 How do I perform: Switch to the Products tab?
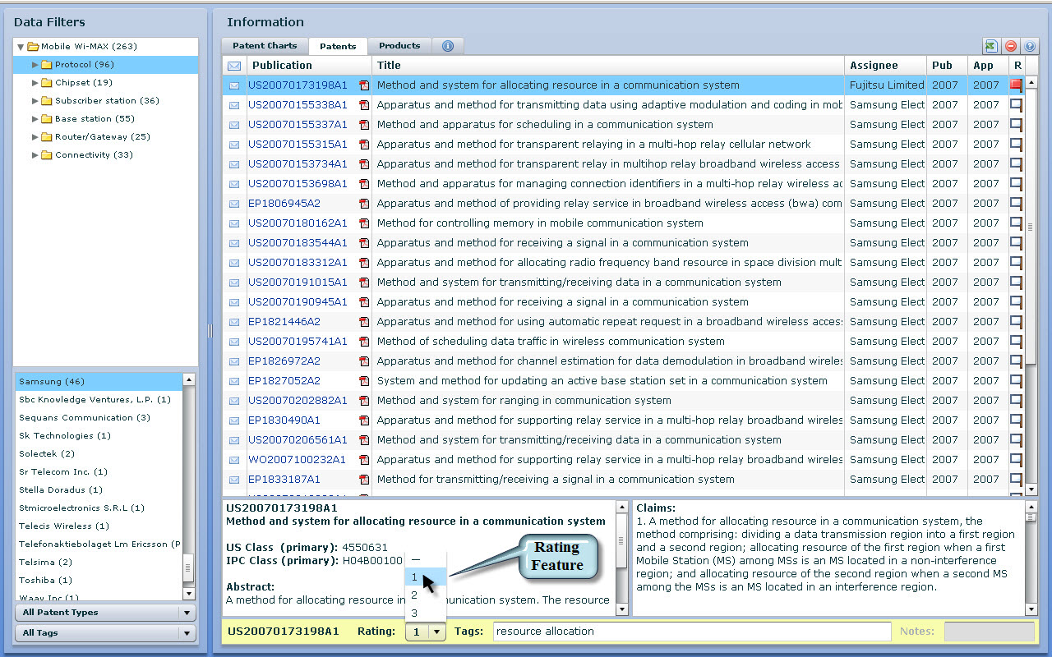pos(399,46)
